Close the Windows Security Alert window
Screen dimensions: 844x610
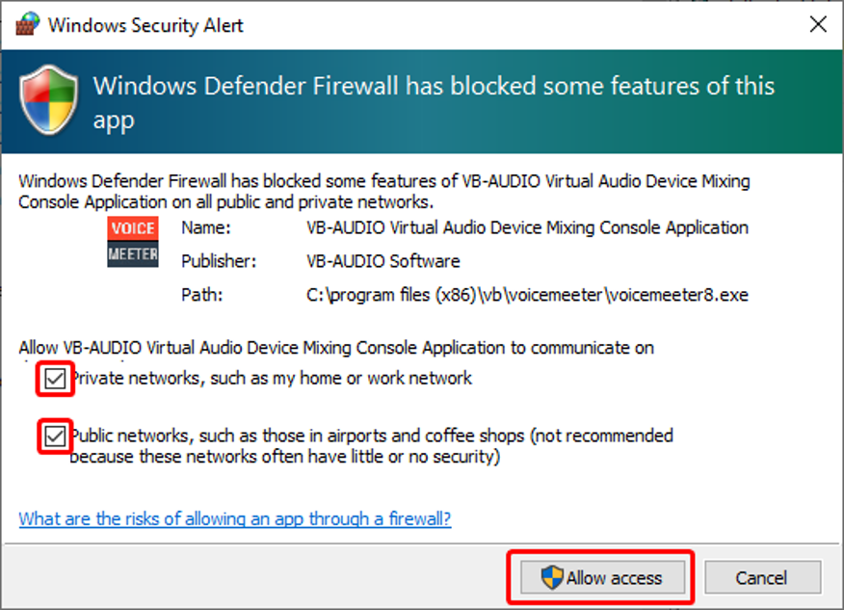coord(818,24)
